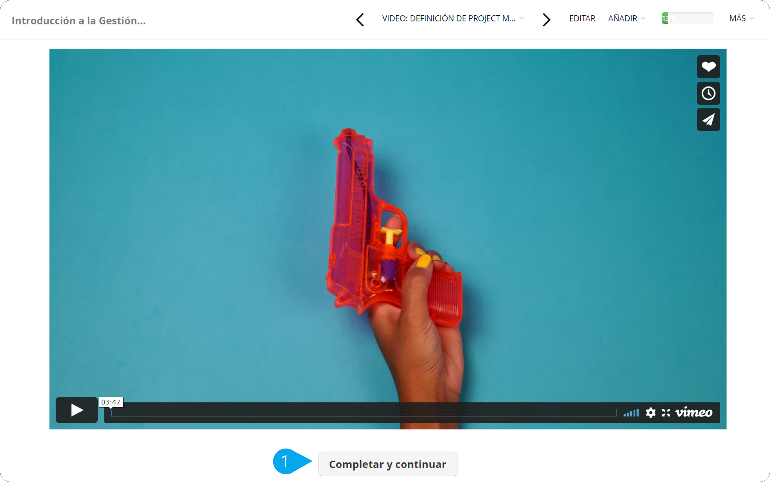Adjust volume using the volume bars
Image resolution: width=770 pixels, height=482 pixels.
pos(631,413)
